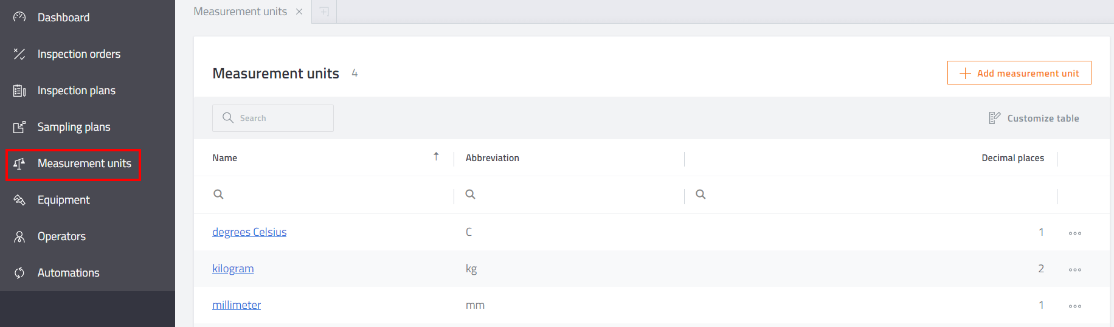The width and height of the screenshot is (1114, 327).
Task: Focus the main Search field
Action: [x=273, y=118]
